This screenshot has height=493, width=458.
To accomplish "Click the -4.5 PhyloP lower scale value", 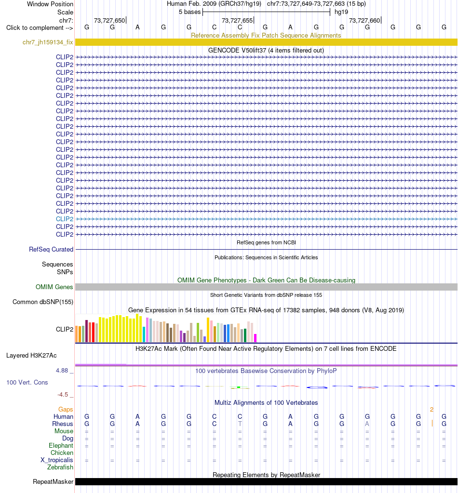I will [63, 395].
